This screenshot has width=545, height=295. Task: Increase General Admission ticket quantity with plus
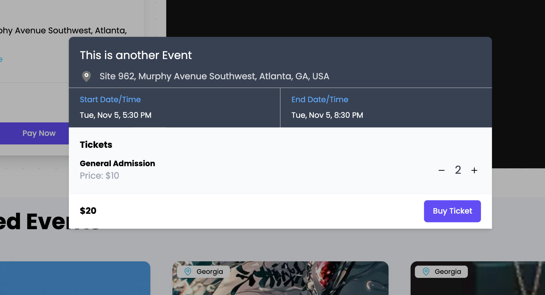point(474,170)
